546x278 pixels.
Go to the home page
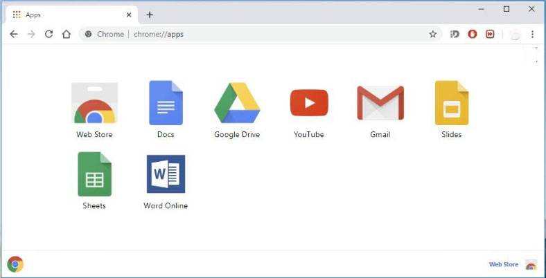click(x=66, y=34)
